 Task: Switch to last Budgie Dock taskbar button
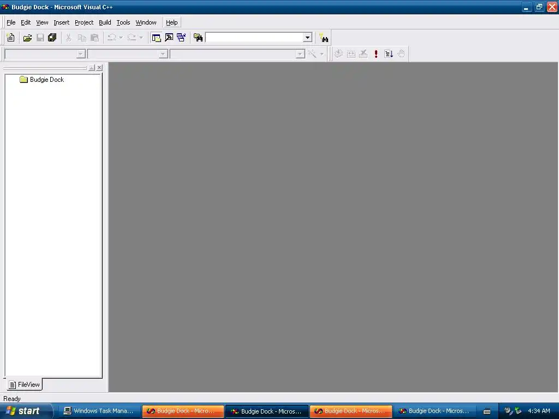click(x=435, y=411)
